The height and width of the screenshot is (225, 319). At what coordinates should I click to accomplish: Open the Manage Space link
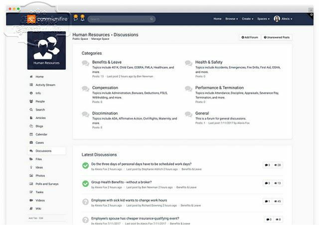click(100, 39)
